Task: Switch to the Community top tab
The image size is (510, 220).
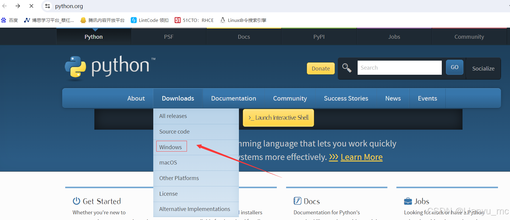Action: [469, 37]
